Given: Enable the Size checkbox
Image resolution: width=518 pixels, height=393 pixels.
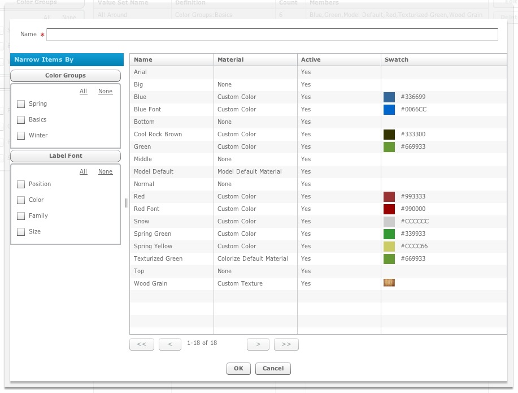Looking at the screenshot, I should (20, 231).
